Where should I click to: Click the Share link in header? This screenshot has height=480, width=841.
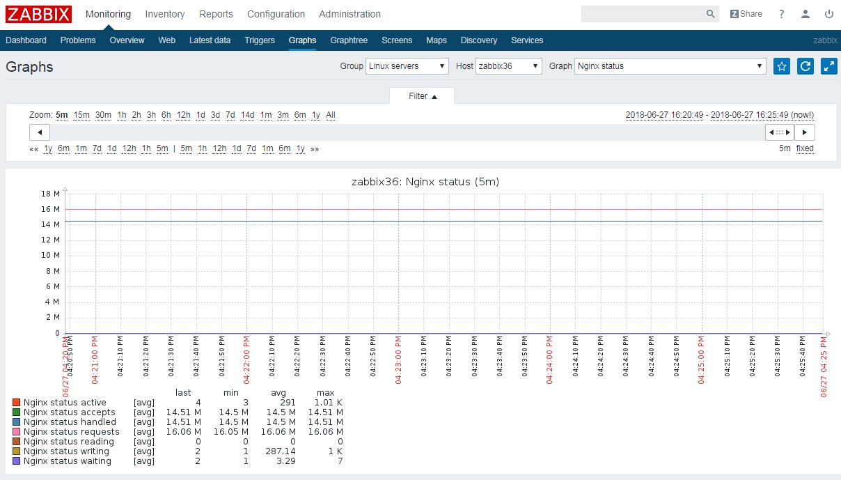pos(746,14)
